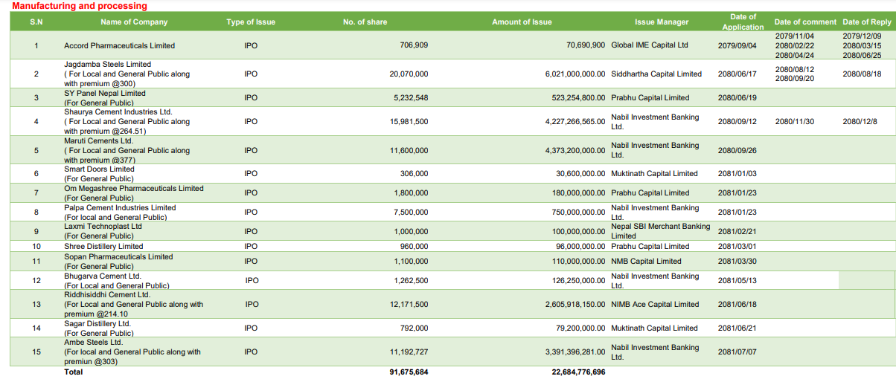This screenshot has height=379, width=896.
Task: Click the 'Manufacturing and processing' heading
Action: coord(79,5)
